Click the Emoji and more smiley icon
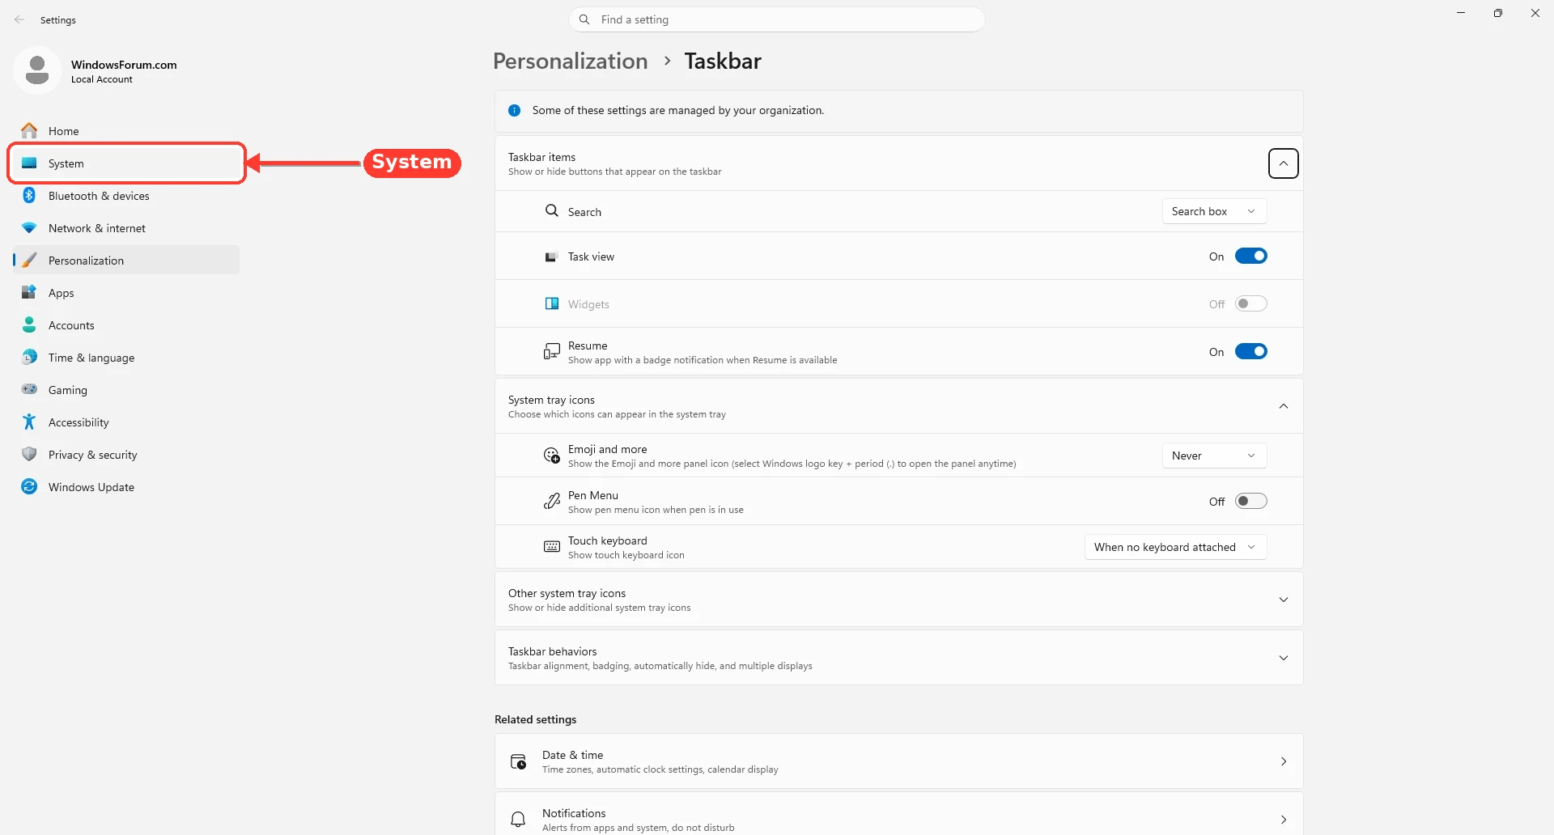 click(551, 456)
